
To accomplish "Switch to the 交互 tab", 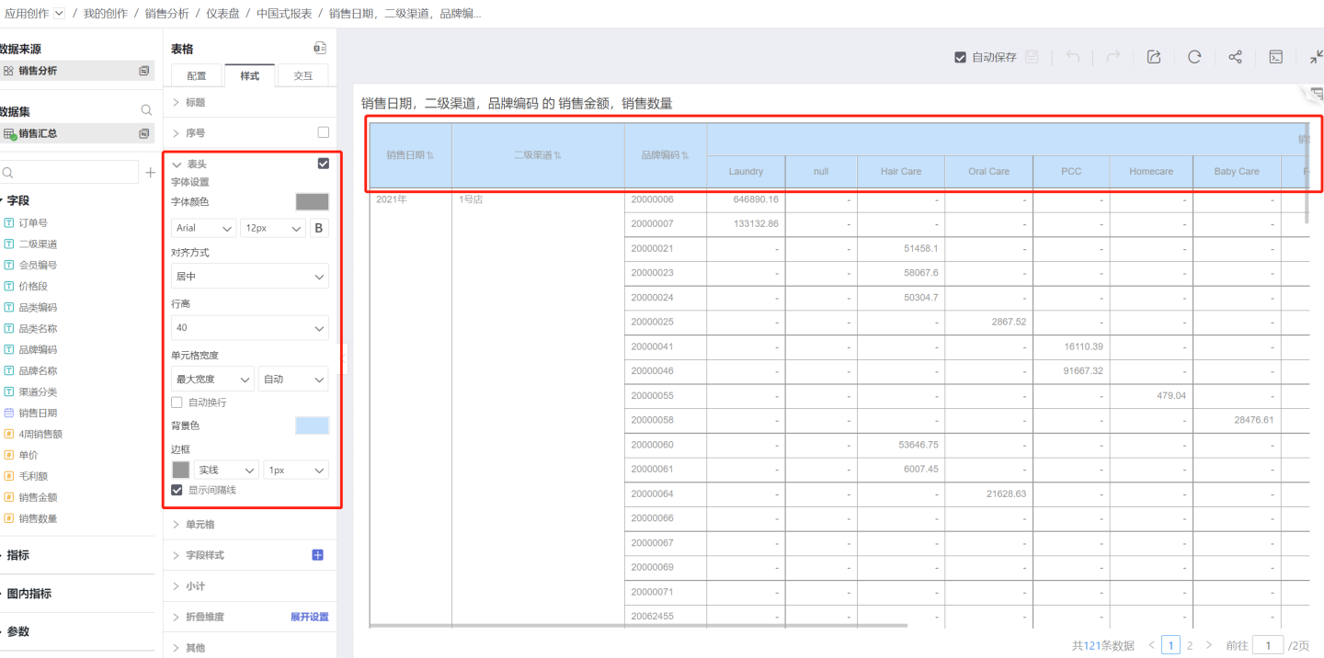I will click(x=302, y=76).
